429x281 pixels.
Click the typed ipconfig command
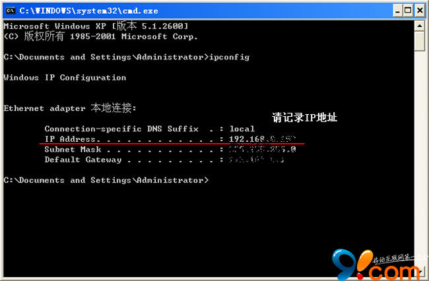pyautogui.click(x=230, y=57)
